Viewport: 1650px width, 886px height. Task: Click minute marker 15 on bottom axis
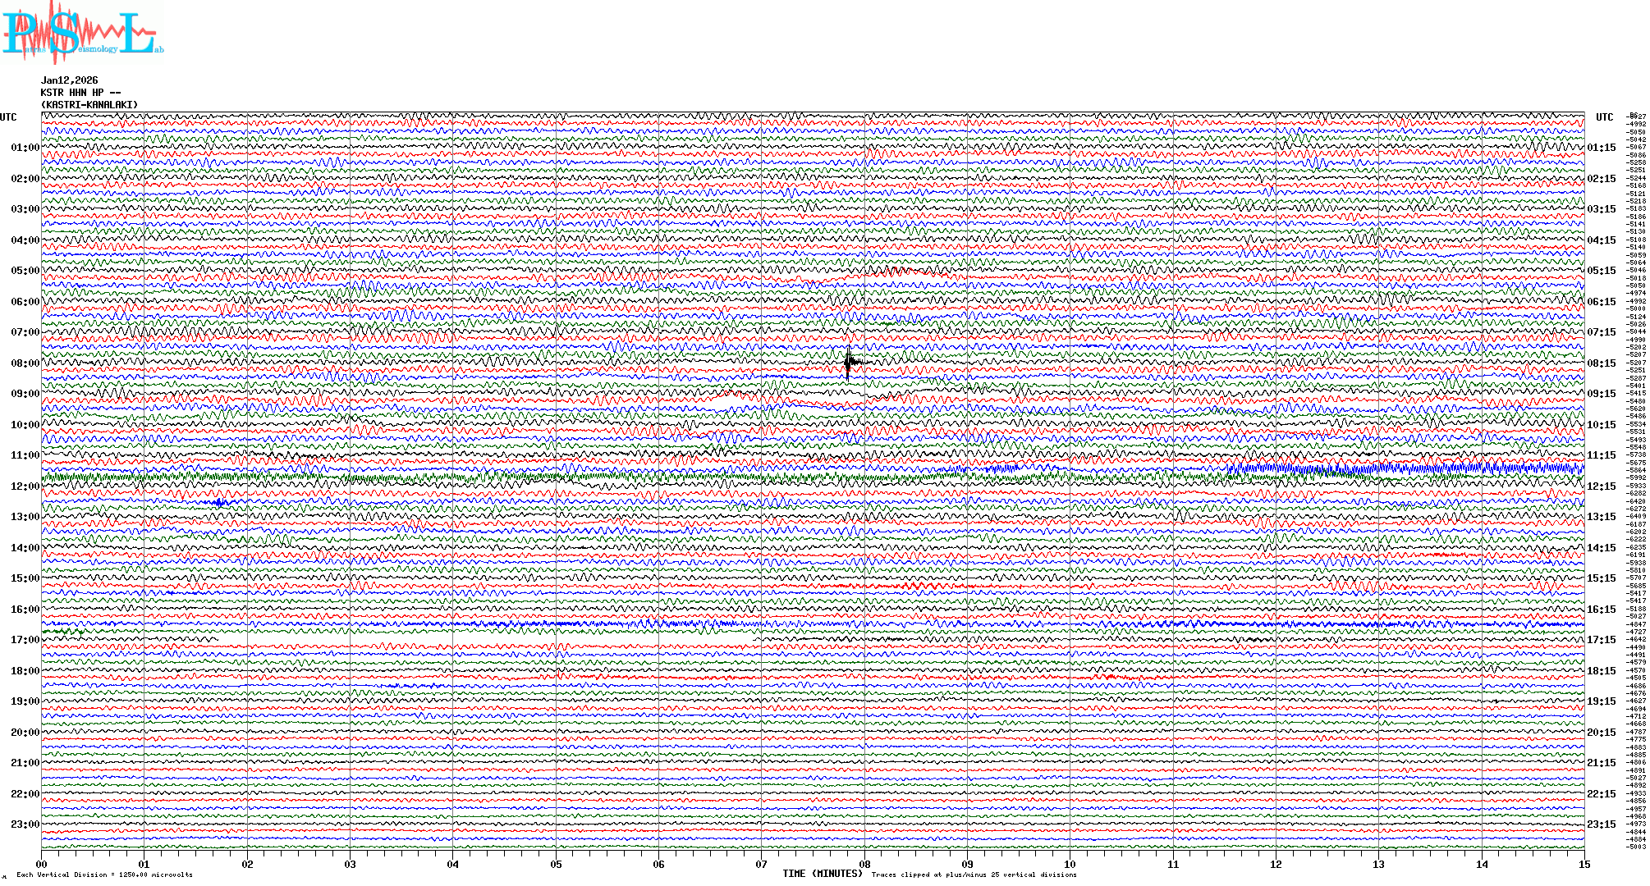coord(1584,864)
